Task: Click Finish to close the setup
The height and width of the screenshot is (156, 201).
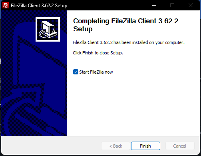Action: click(145, 146)
